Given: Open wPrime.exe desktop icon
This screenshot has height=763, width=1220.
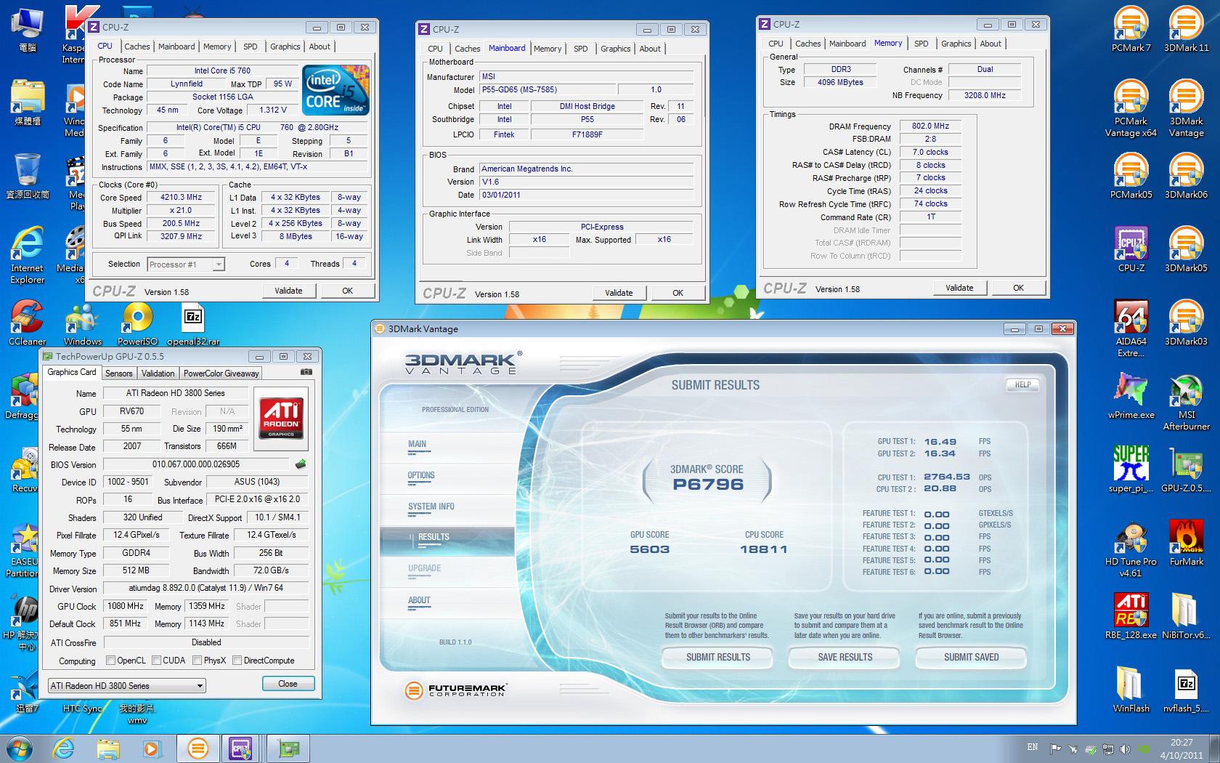Looking at the screenshot, I should [x=1131, y=396].
